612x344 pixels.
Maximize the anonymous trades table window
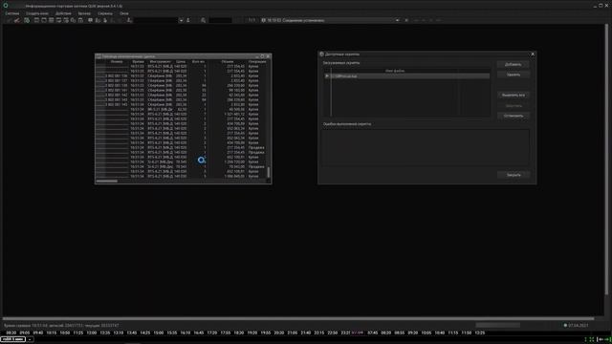(x=262, y=56)
